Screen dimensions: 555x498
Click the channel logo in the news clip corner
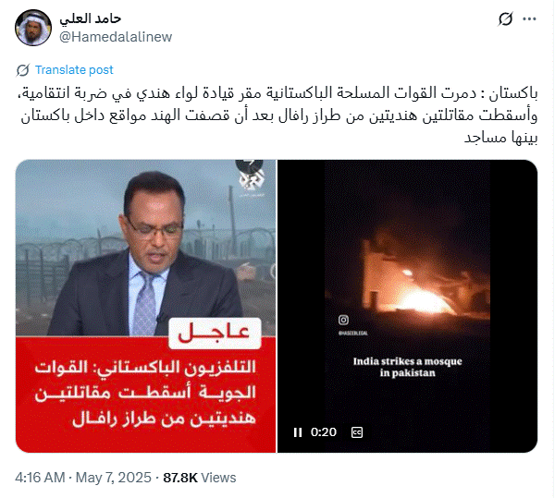(x=251, y=178)
